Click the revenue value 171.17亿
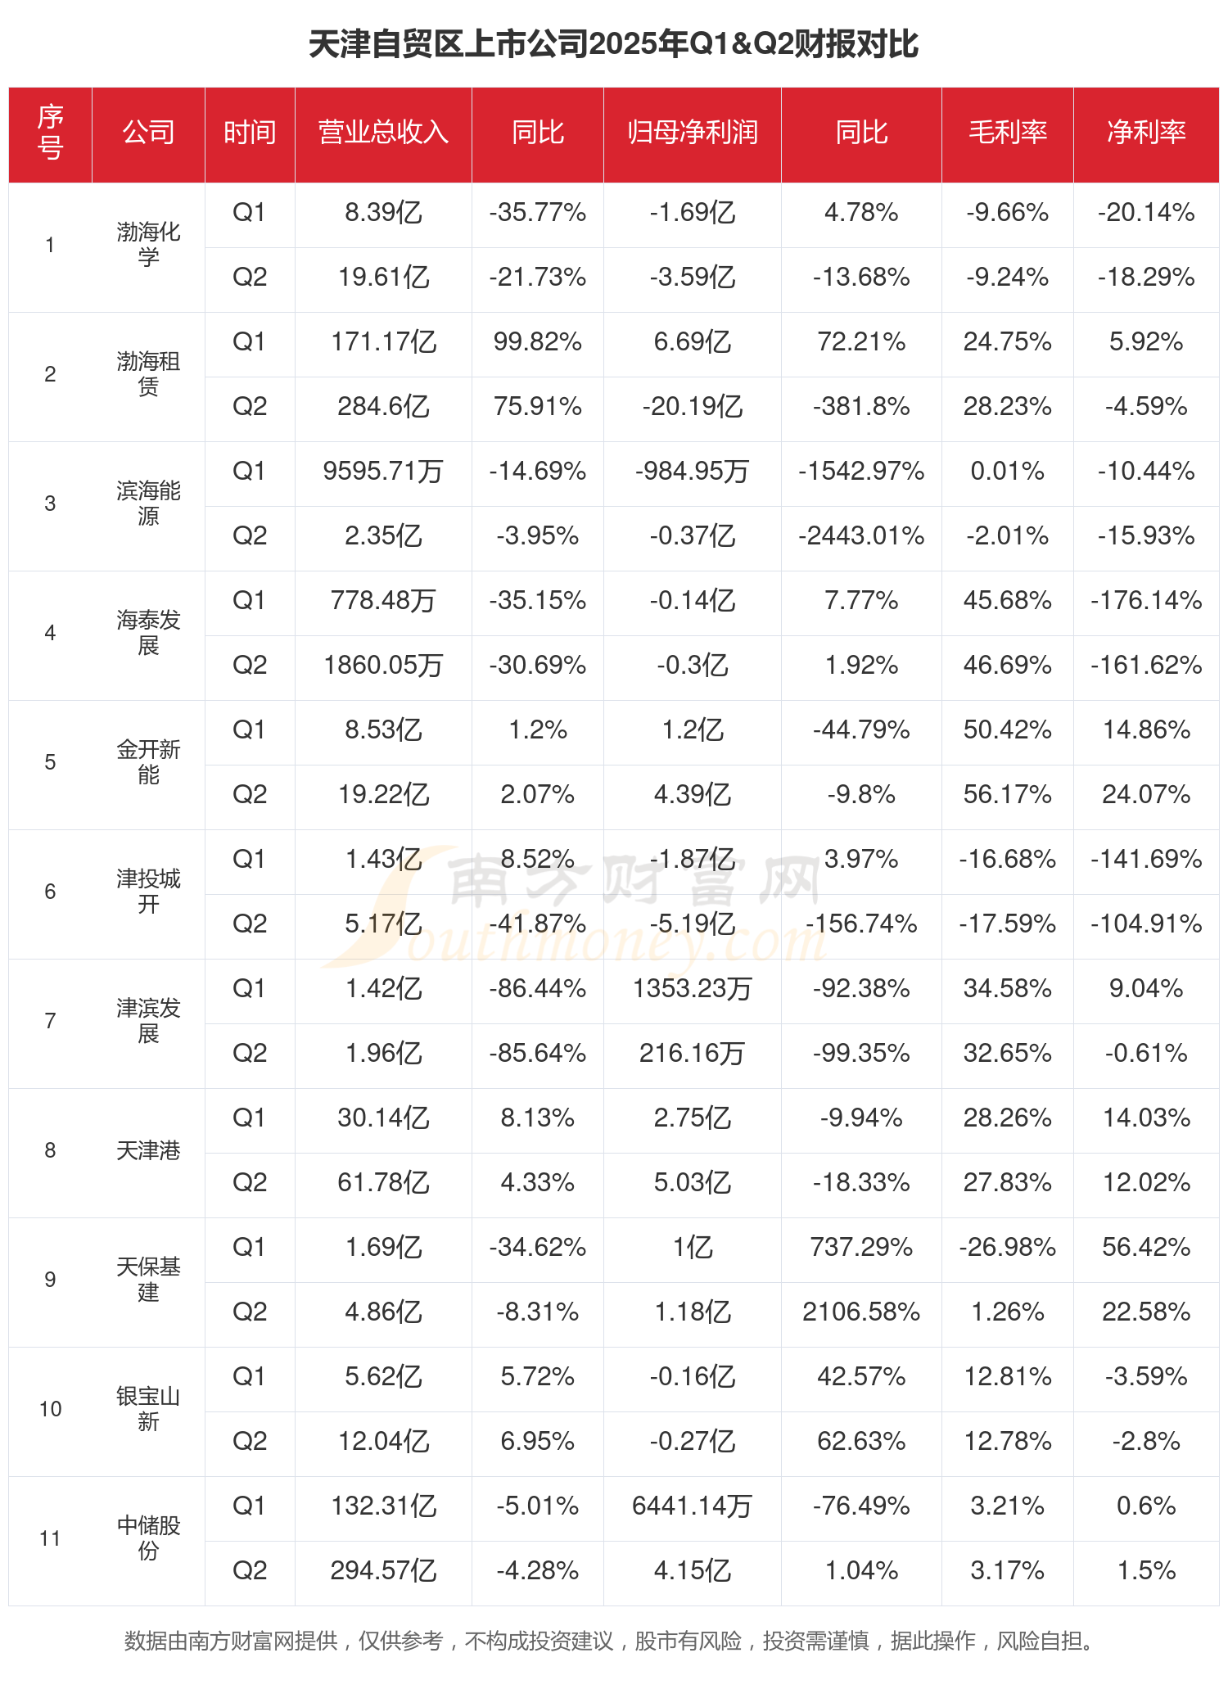Screen dimensions: 1228x1689 click(x=383, y=342)
